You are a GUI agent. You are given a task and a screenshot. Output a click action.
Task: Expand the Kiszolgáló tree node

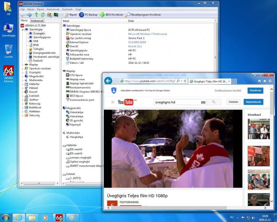tap(22, 72)
